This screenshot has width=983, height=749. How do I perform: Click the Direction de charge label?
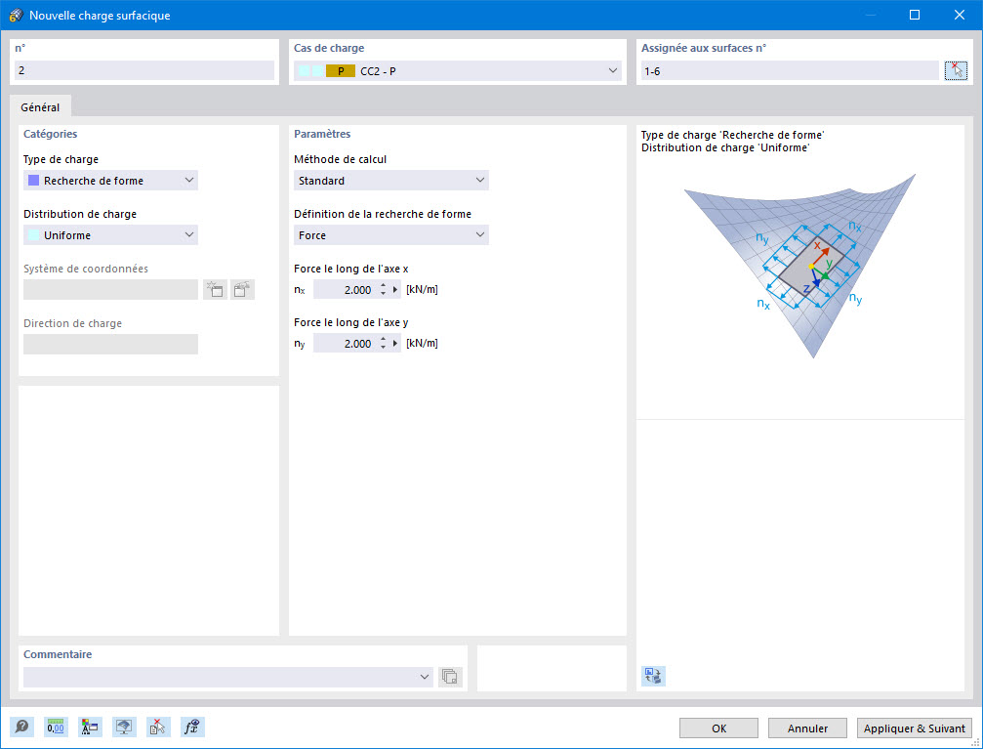pos(72,323)
